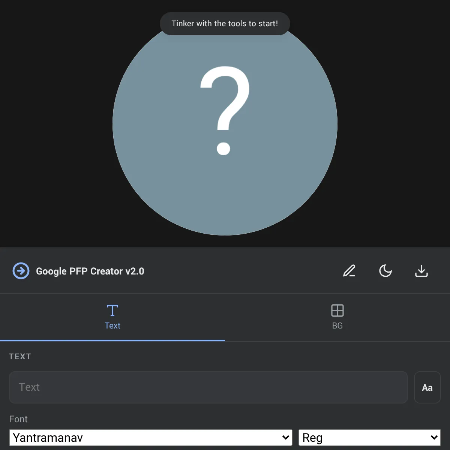Switch to the BG tab
The image size is (450, 450).
337,317
